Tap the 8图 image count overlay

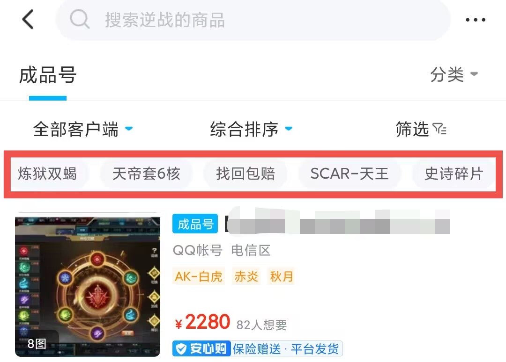coord(37,344)
